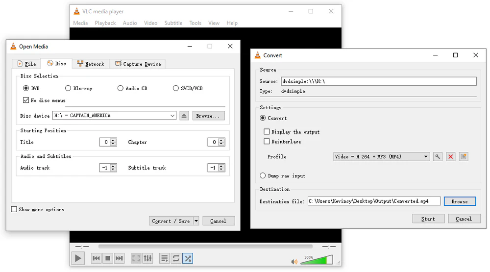The height and width of the screenshot is (272, 490).
Task: Open the Audio menu
Action: coord(130,23)
